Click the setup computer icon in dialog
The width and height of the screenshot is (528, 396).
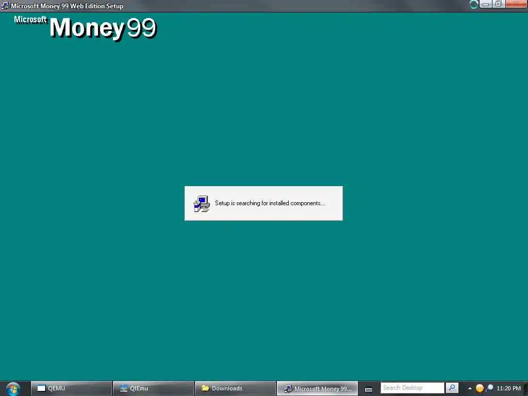202,204
